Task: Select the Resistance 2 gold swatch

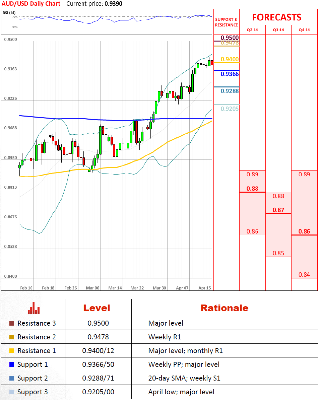Action: pyautogui.click(x=11, y=337)
